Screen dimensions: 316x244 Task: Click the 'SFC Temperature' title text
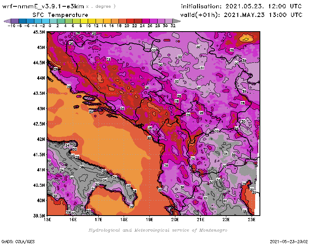(60, 15)
